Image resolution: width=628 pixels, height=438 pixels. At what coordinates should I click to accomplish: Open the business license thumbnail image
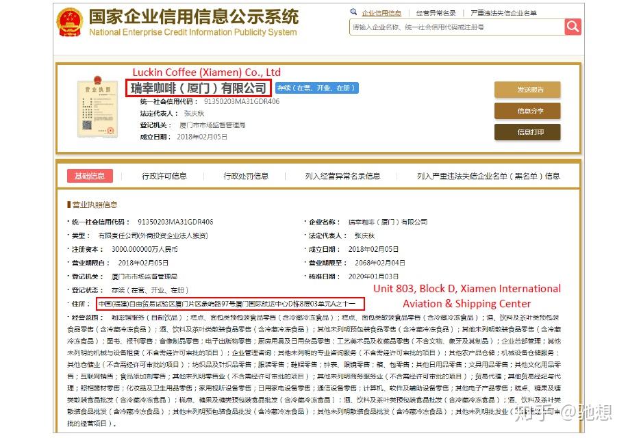click(98, 107)
